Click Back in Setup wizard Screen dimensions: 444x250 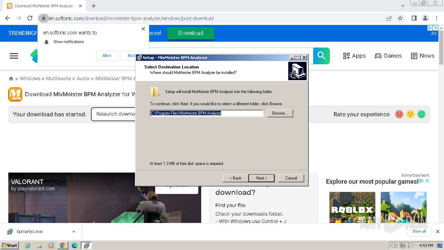[236, 178]
